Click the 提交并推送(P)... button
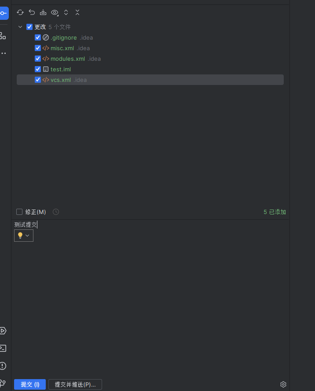 coord(75,384)
